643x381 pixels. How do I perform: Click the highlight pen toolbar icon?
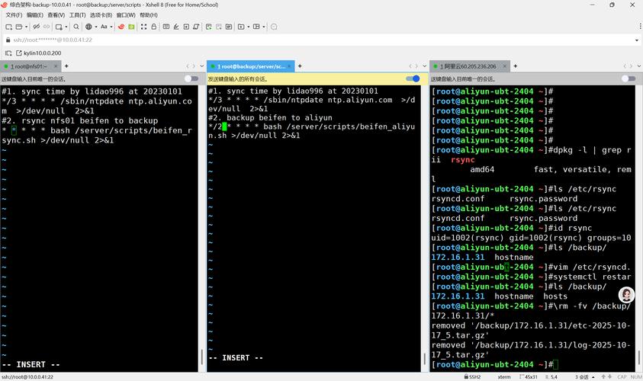point(176,27)
